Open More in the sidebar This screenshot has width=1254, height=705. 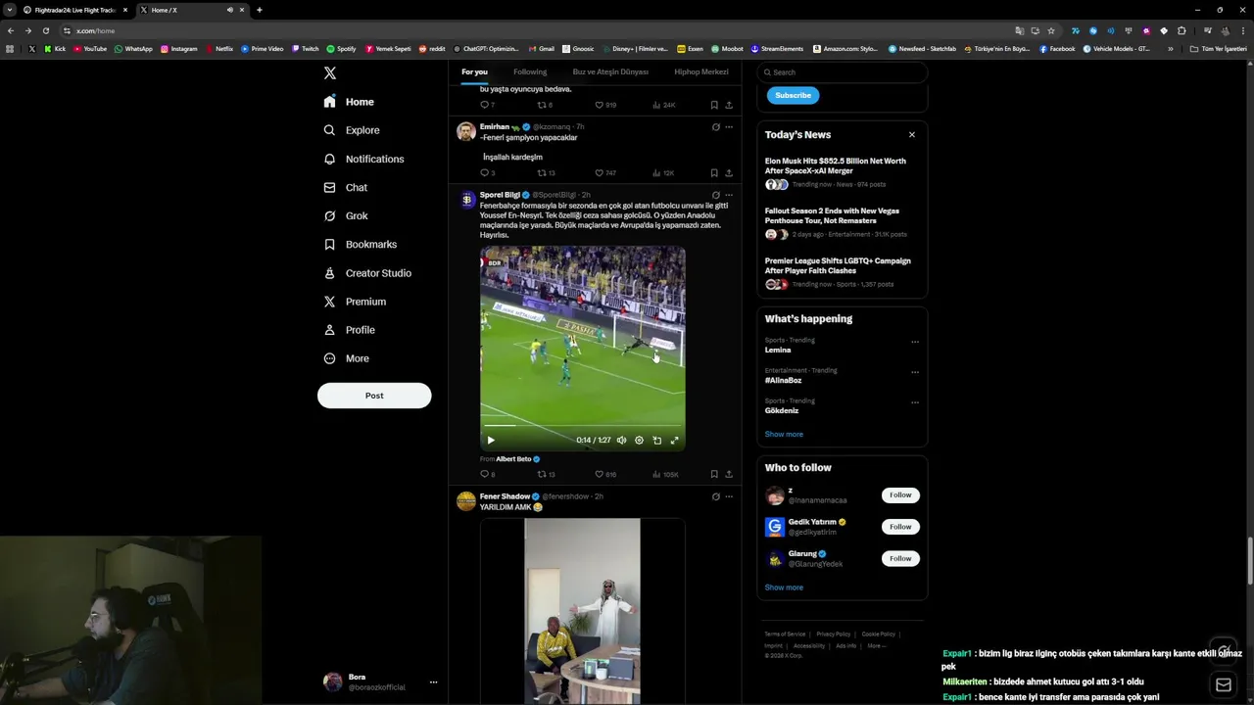pos(347,358)
